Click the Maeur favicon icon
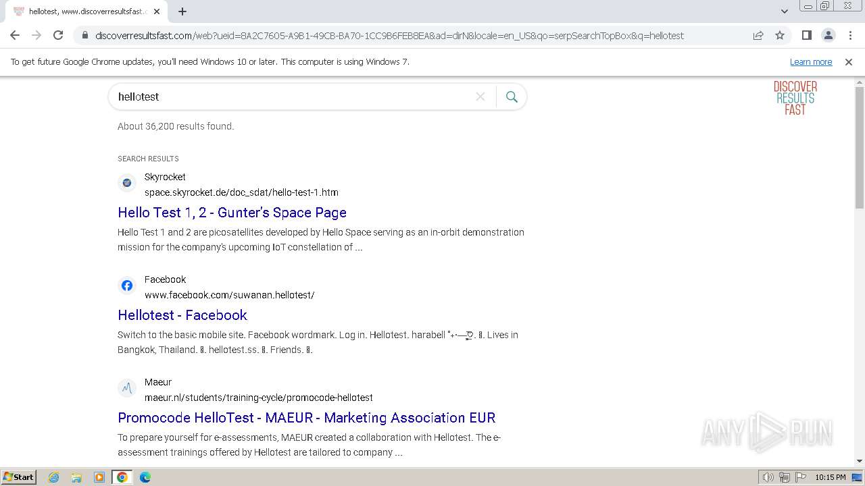Image resolution: width=865 pixels, height=486 pixels. pyautogui.click(x=127, y=388)
